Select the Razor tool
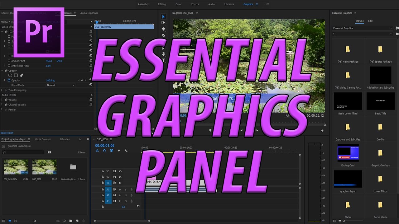 [164, 35]
